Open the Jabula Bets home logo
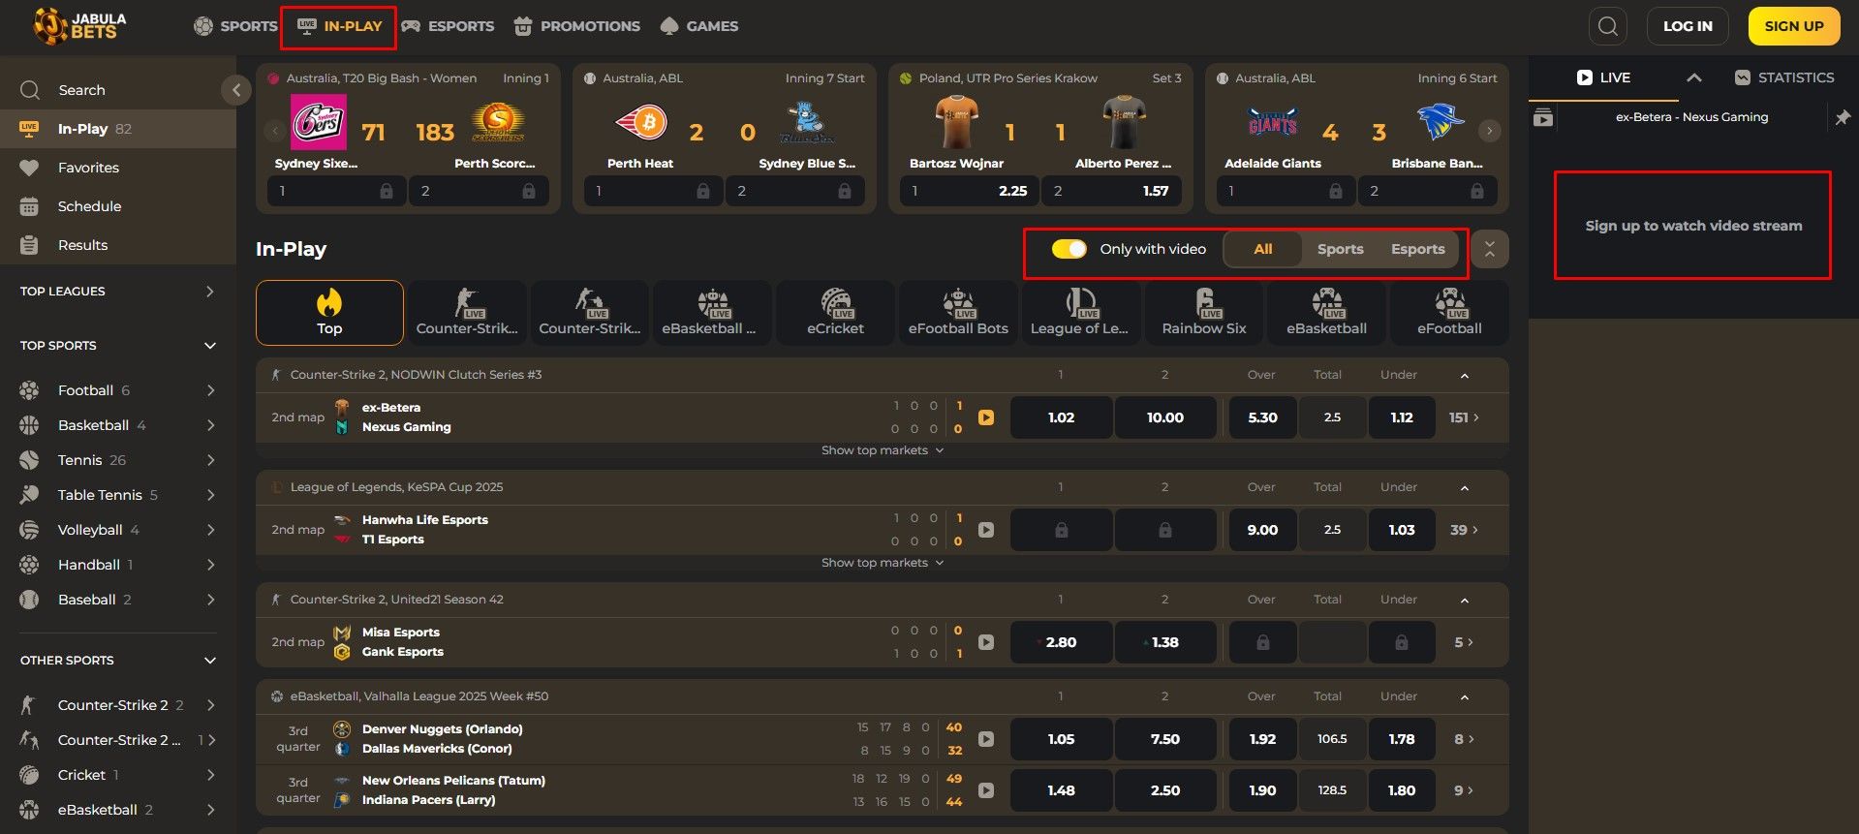This screenshot has height=834, width=1859. pyautogui.click(x=80, y=26)
